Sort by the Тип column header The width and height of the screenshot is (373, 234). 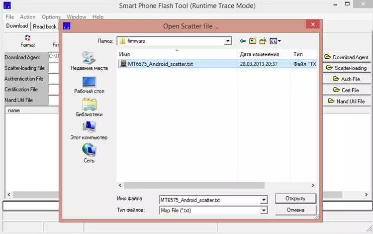(x=304, y=54)
